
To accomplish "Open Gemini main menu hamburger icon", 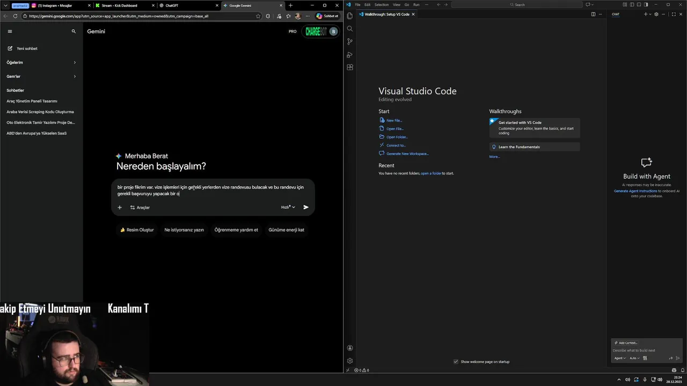I will [10, 32].
